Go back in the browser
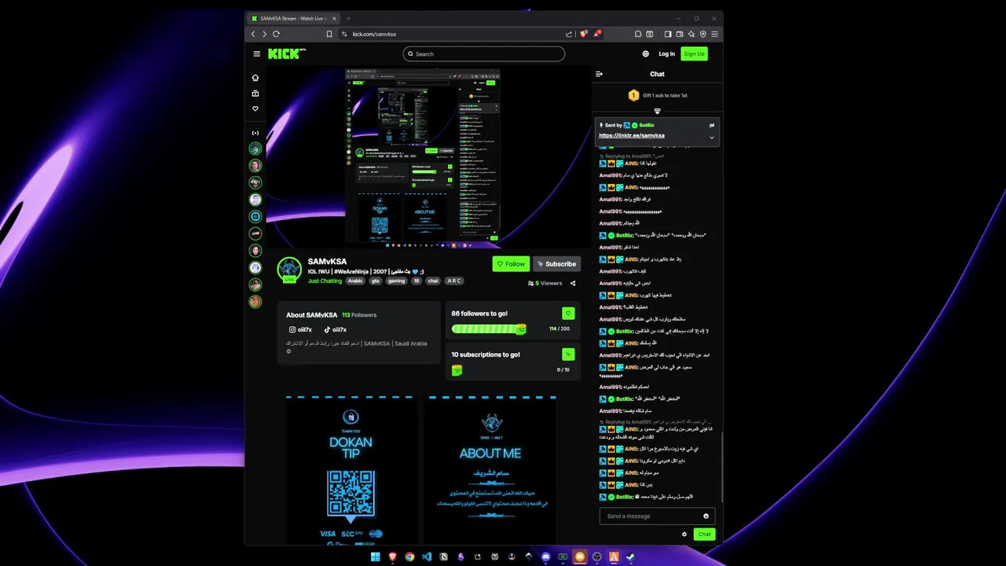 (x=253, y=34)
